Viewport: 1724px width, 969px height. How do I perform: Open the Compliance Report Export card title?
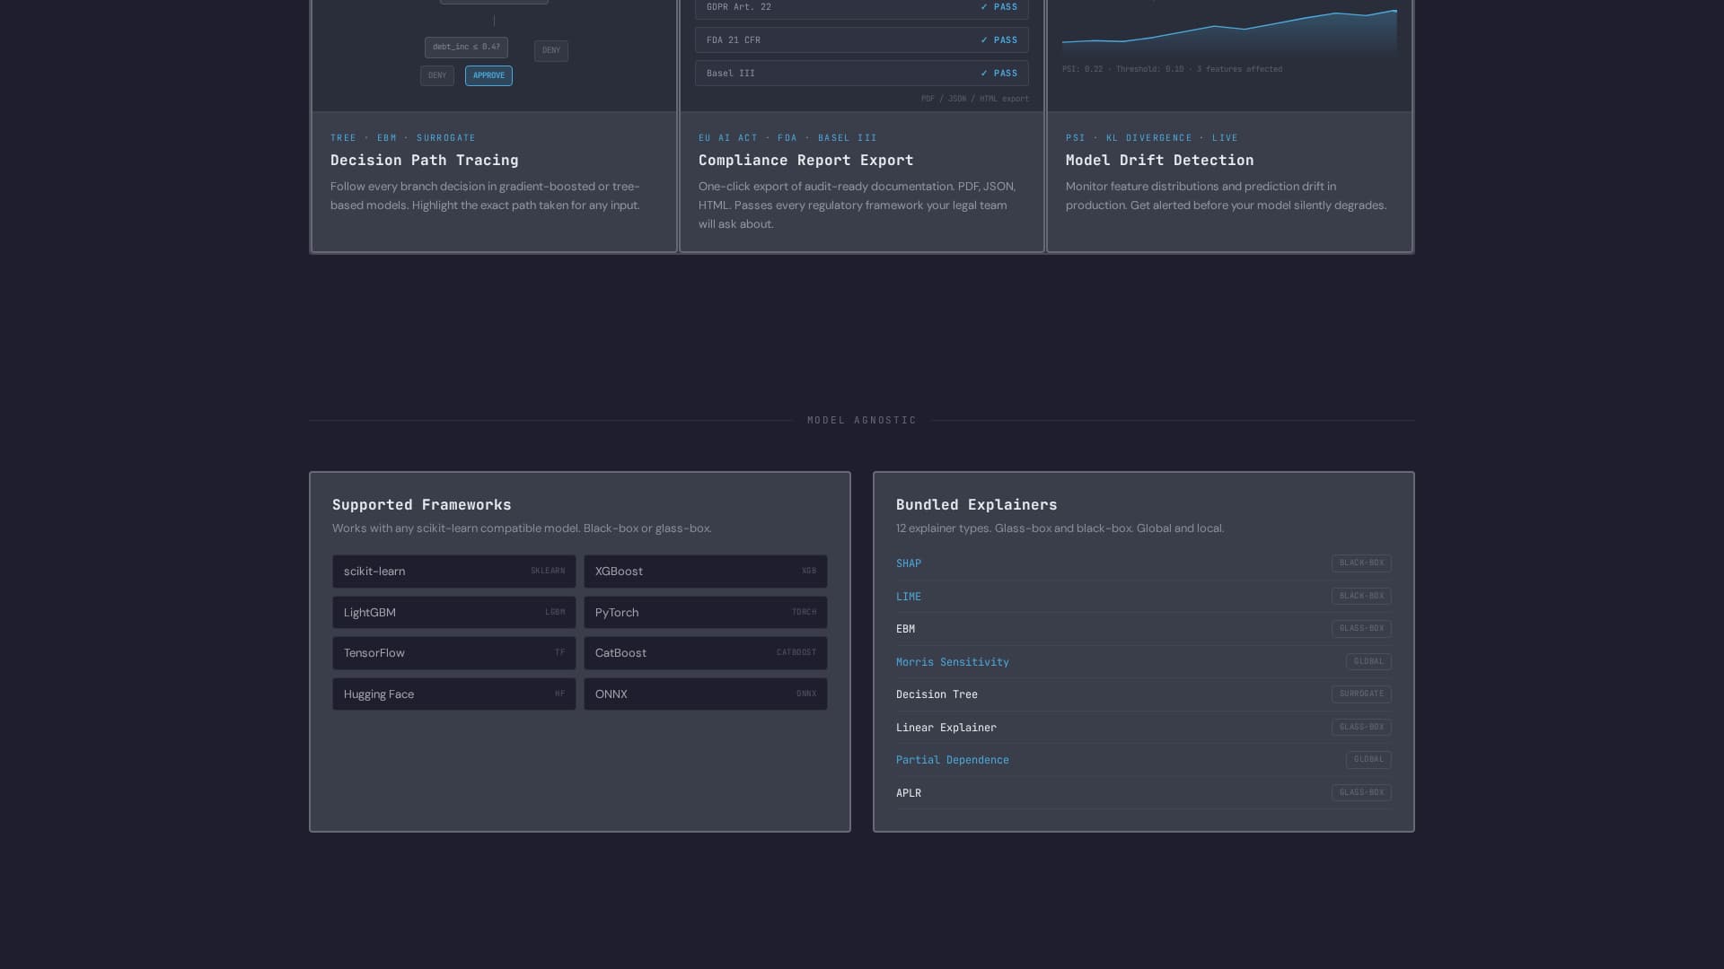click(806, 161)
